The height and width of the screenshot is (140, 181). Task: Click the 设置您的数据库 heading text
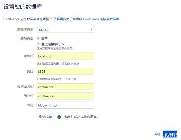click(x=23, y=7)
